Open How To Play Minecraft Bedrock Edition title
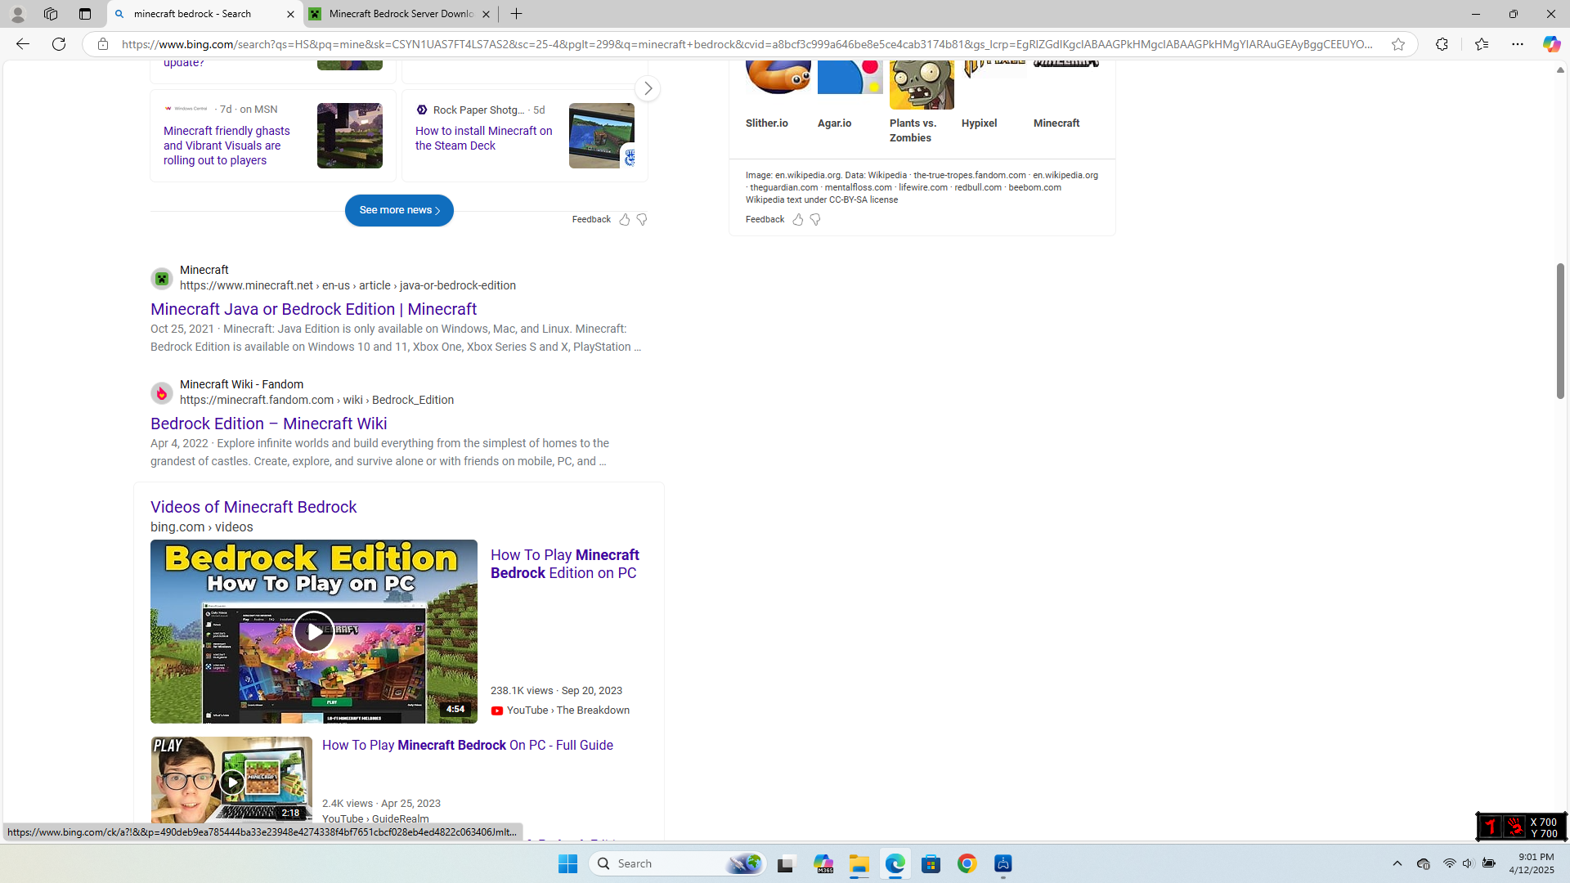The width and height of the screenshot is (1570, 883). point(565,564)
